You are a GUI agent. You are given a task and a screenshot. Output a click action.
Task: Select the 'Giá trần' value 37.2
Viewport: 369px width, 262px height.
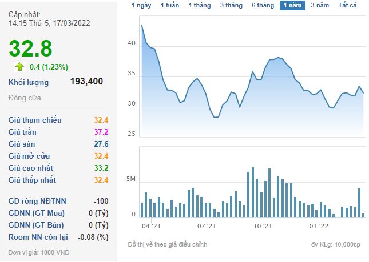coord(101,132)
